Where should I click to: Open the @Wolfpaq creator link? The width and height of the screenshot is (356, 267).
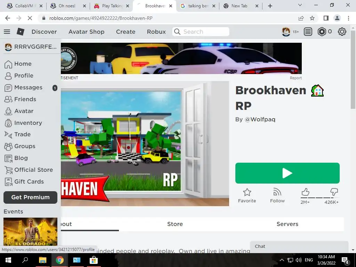coord(260,120)
